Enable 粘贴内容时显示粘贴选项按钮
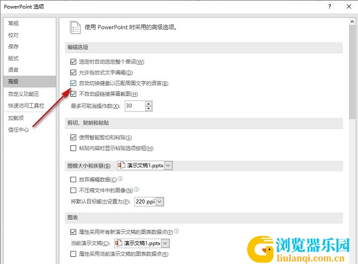358x264 pixels. point(73,148)
